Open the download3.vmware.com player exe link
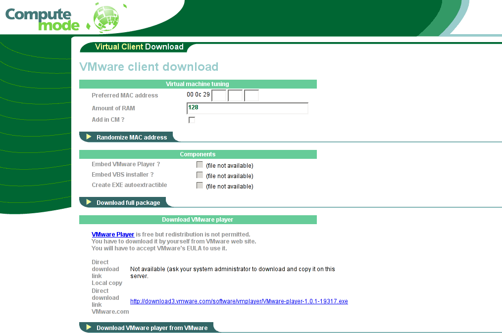This screenshot has height=333, width=502. tap(239, 301)
